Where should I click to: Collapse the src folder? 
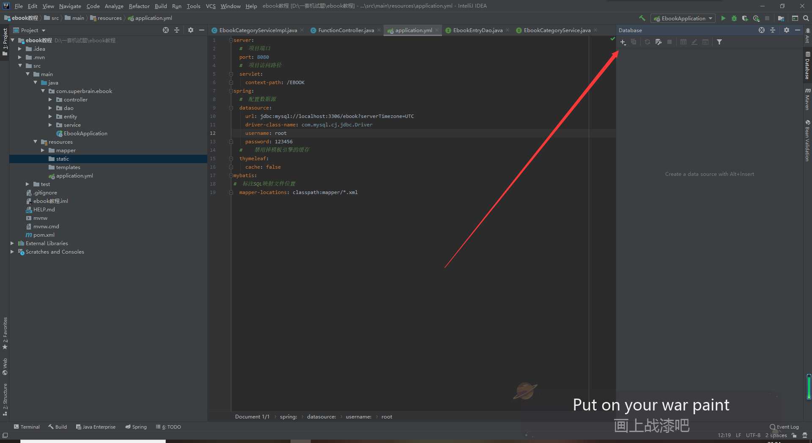click(x=20, y=66)
